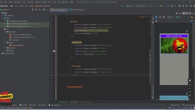
Task: Collapse the drawable folder
Action: pyautogui.click(x=5, y=32)
